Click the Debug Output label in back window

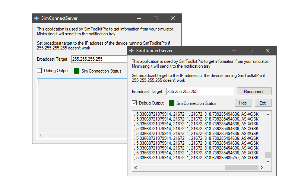pyautogui.click(x=56, y=71)
